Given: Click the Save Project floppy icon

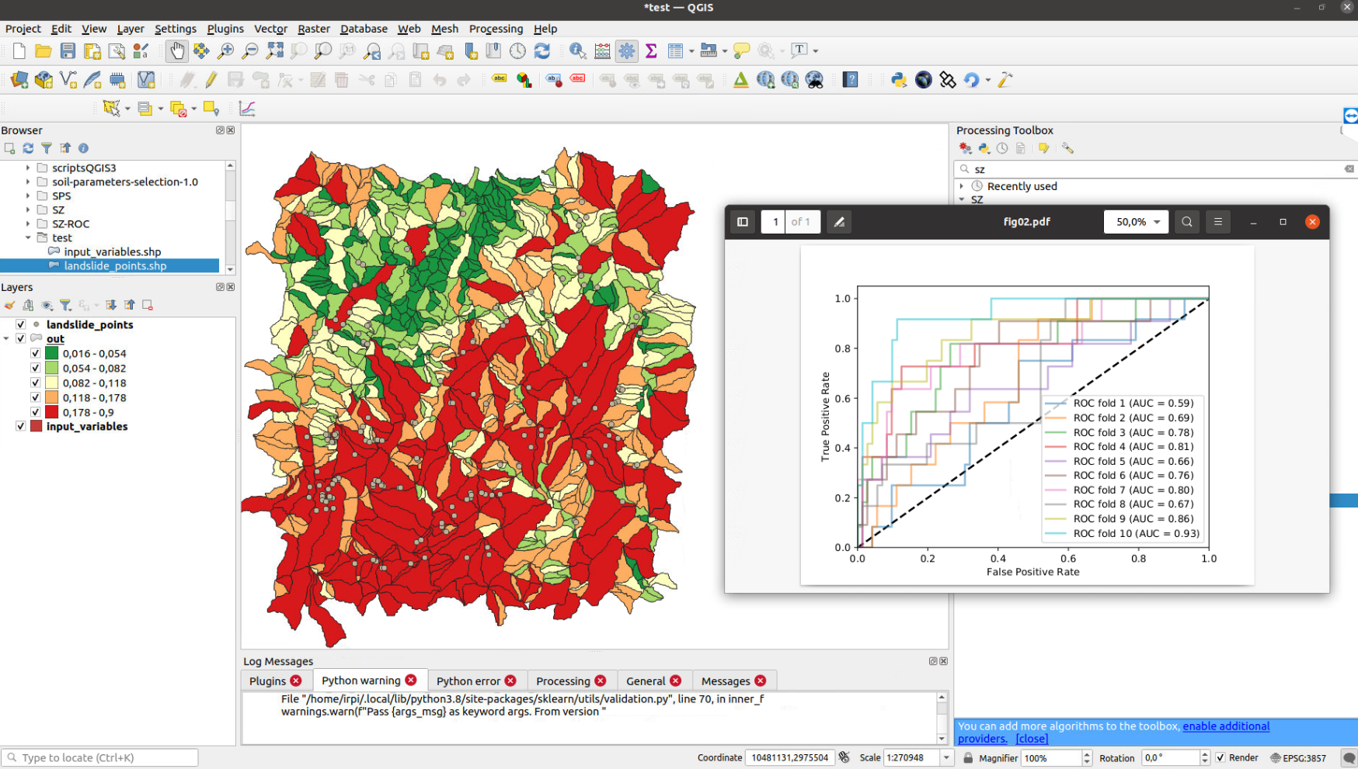Looking at the screenshot, I should pyautogui.click(x=68, y=51).
